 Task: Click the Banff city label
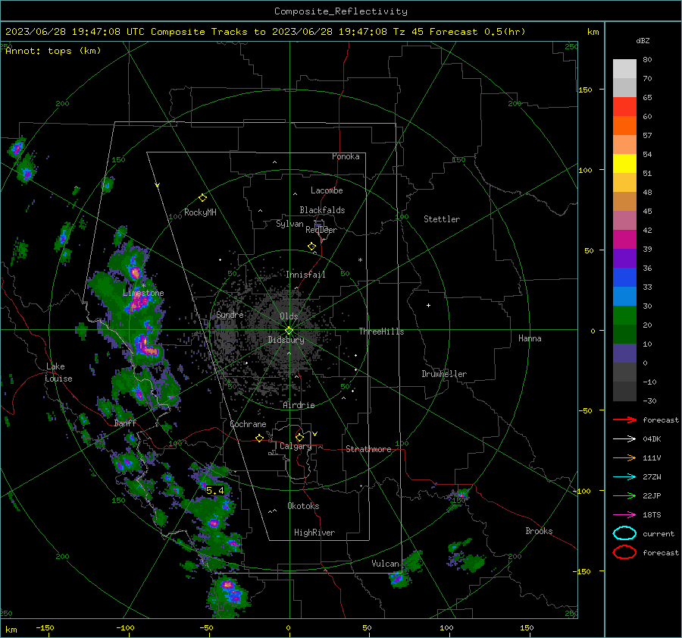coord(125,423)
